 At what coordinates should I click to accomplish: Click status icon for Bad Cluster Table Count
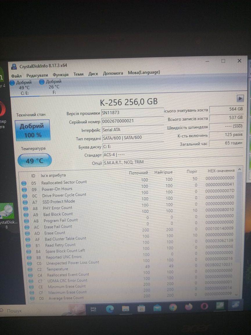[28, 240]
